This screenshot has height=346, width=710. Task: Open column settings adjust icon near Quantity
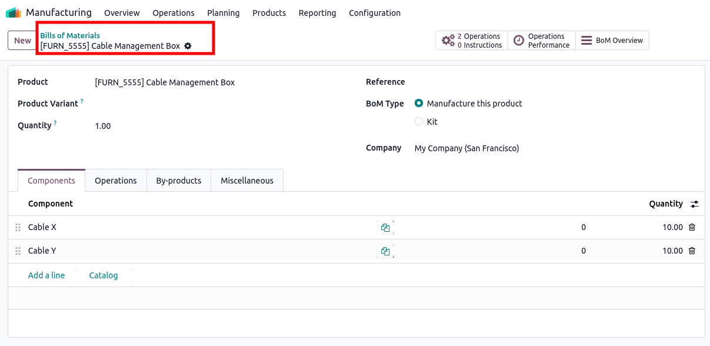695,204
